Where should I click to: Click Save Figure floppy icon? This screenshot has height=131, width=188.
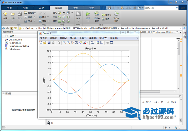point(49,43)
